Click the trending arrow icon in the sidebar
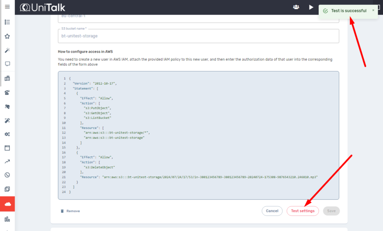The height and width of the screenshot is (231, 383). click(x=7, y=161)
